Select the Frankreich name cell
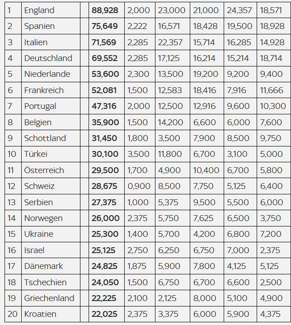291x325 pixels. (x=51, y=90)
